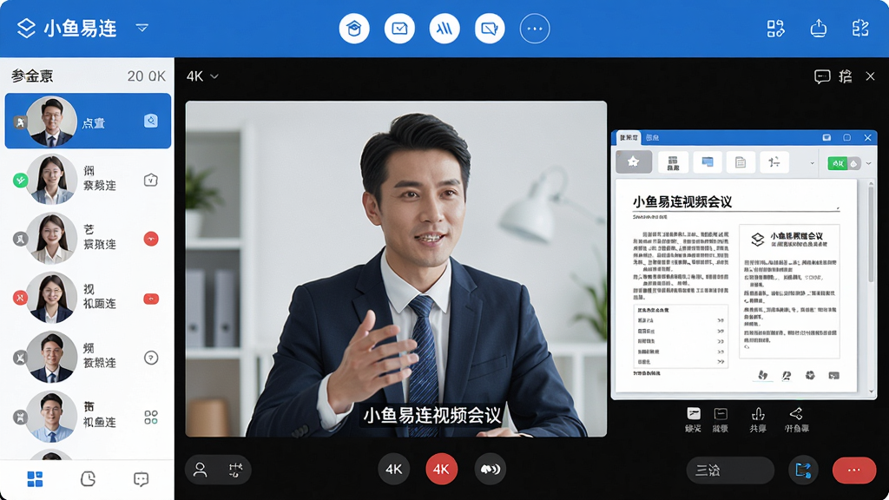Switch to the chat tab at sidebar bottom
This screenshot has width=889, height=500.
[x=142, y=479]
